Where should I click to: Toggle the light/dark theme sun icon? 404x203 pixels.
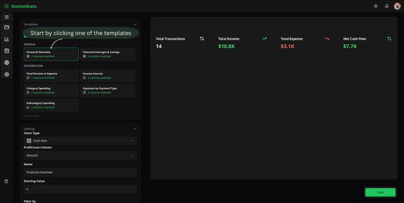(x=376, y=6)
